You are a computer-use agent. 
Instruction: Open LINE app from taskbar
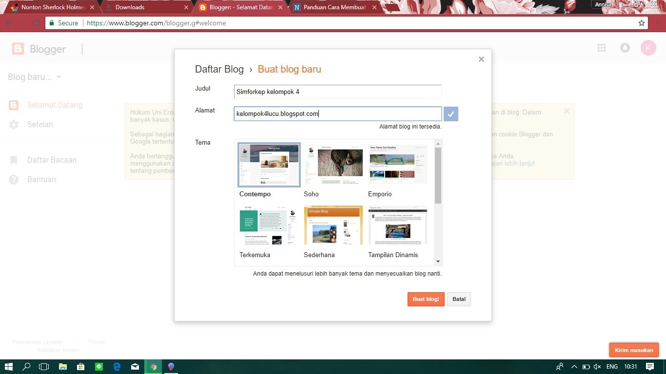tap(99, 367)
